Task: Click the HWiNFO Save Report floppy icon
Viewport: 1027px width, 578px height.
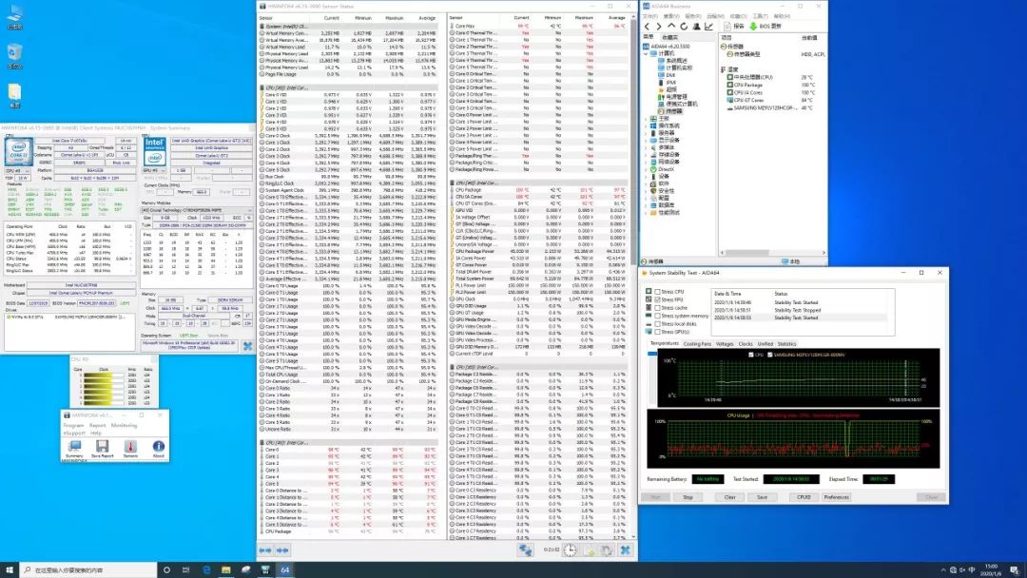Action: click(x=102, y=447)
